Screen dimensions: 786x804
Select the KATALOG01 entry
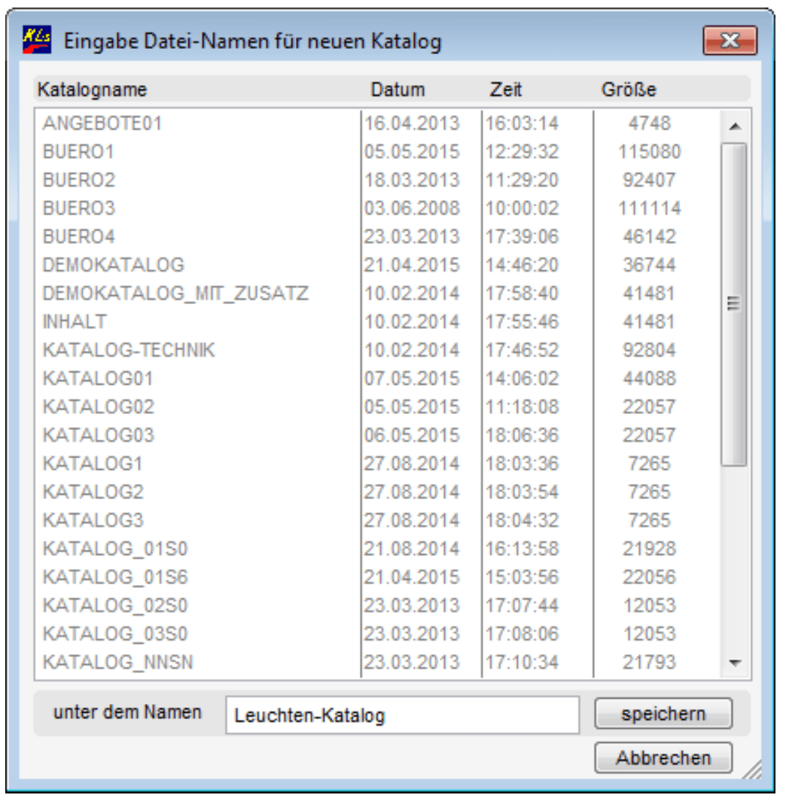[98, 379]
